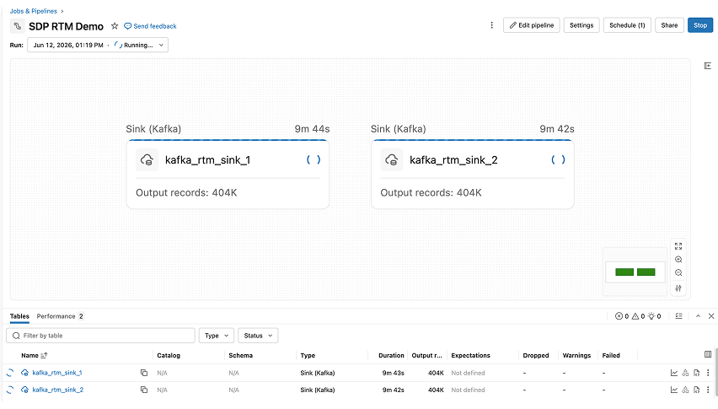718x409 pixels.
Task: Go to Jobs & Pipelines breadcrumb
Action: [x=34, y=11]
